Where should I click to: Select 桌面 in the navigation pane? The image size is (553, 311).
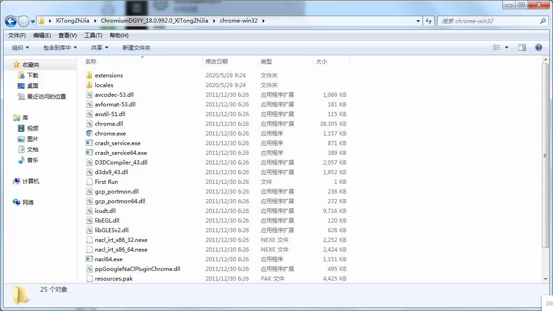coord(32,86)
